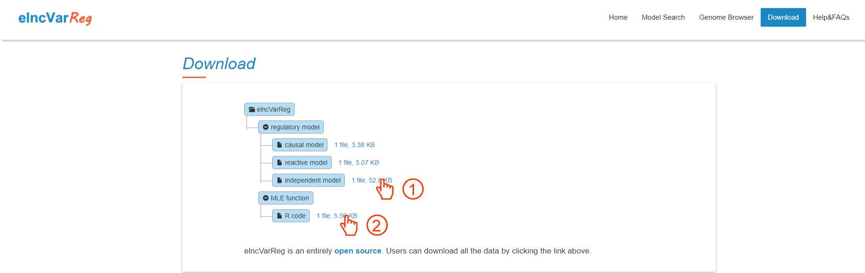This screenshot has width=865, height=273.
Task: Follow the open source link
Action: coord(357,251)
